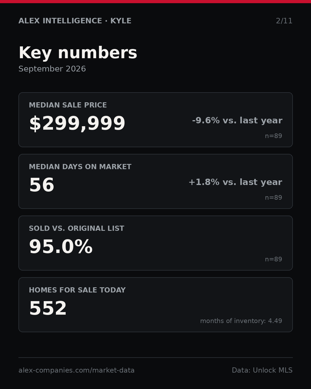Click the 95.0% value
Screen dimensions: 311x389
(61, 247)
